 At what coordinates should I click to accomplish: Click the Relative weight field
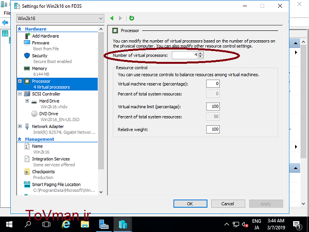coord(213,129)
